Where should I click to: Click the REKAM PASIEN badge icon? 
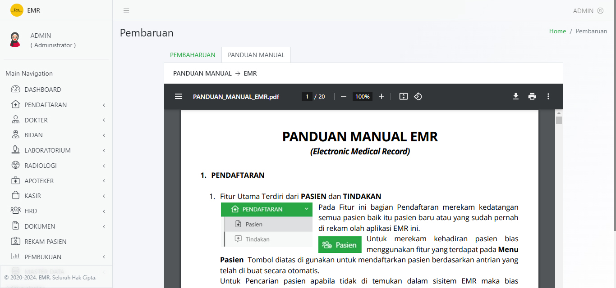tap(16, 241)
